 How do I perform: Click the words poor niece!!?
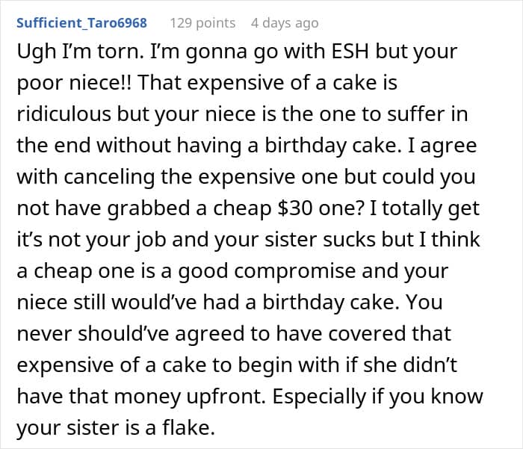[75, 84]
